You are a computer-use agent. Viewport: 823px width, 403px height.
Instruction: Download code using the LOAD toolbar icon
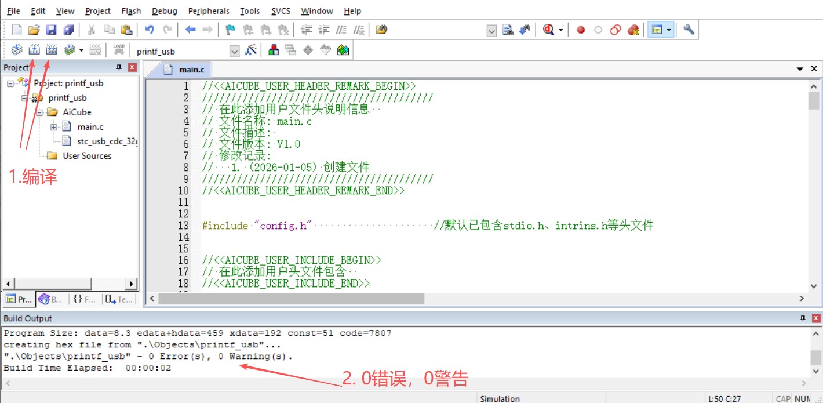pos(119,49)
